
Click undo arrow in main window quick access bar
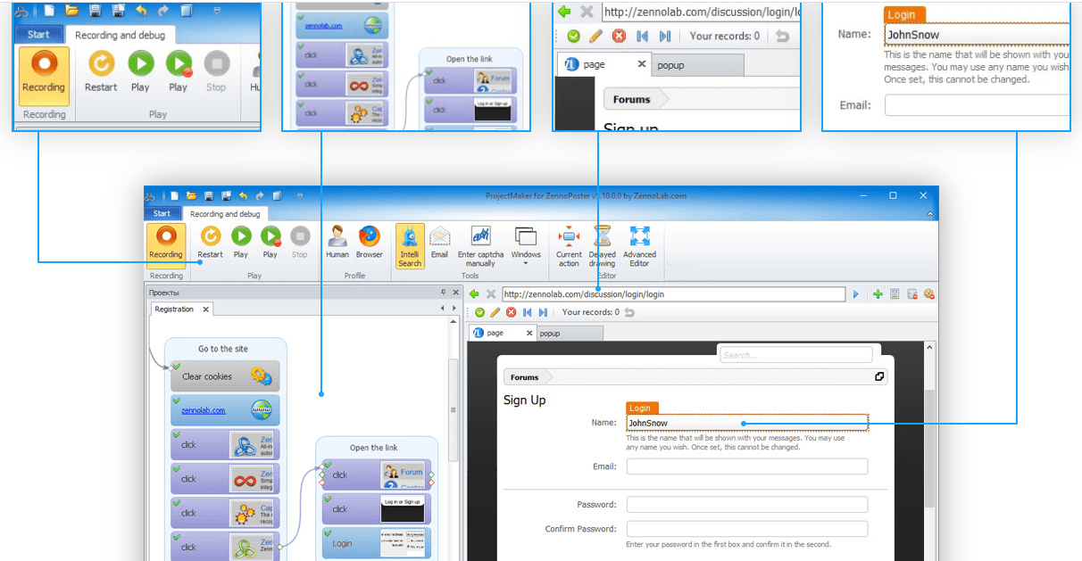tap(243, 195)
